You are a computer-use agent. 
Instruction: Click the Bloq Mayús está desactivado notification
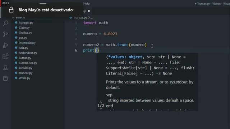(x=46, y=10)
